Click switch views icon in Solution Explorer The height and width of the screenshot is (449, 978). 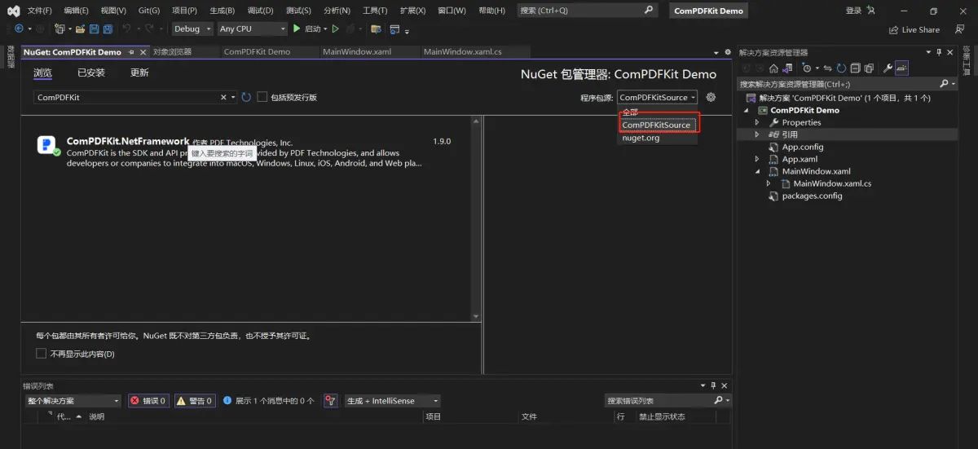click(x=787, y=68)
